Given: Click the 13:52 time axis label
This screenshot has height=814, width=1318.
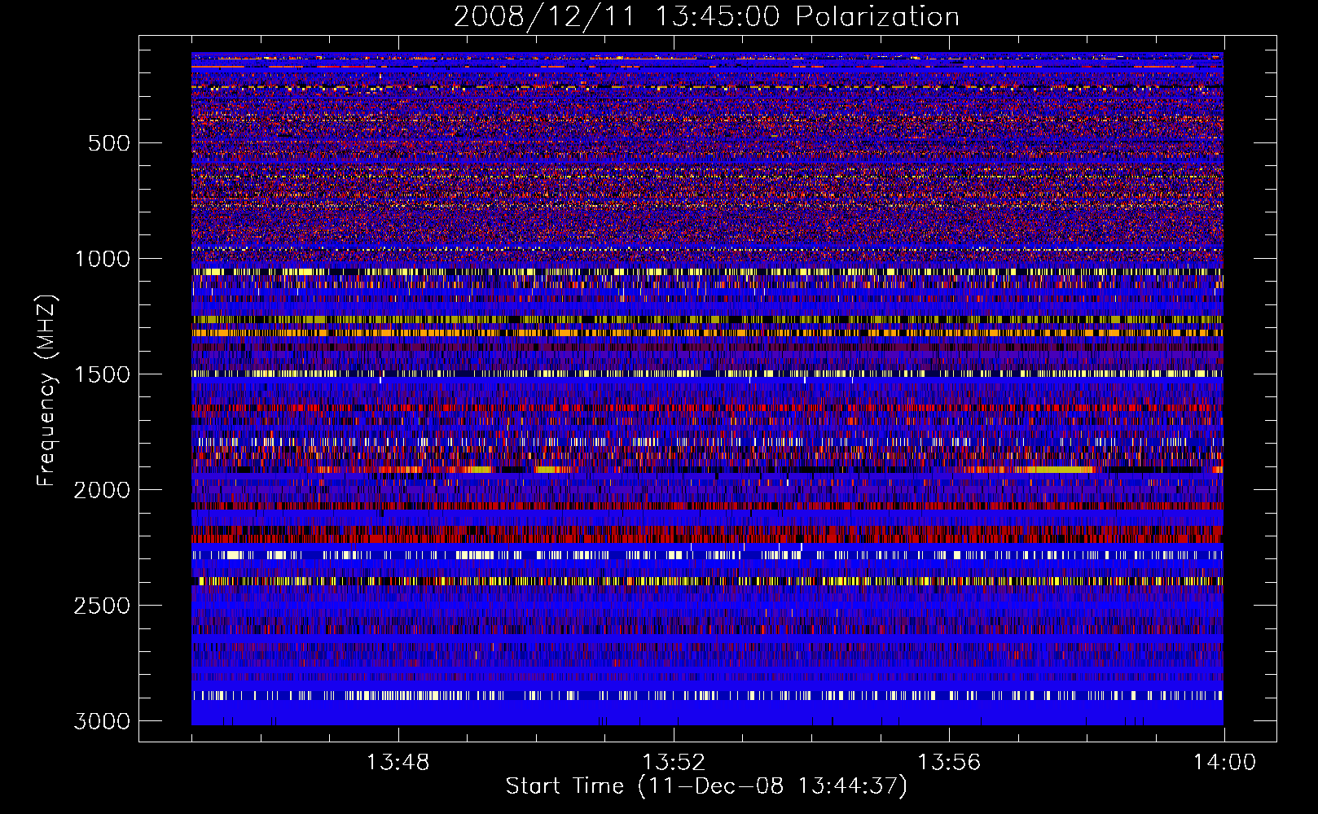Looking at the screenshot, I should pyautogui.click(x=674, y=763).
